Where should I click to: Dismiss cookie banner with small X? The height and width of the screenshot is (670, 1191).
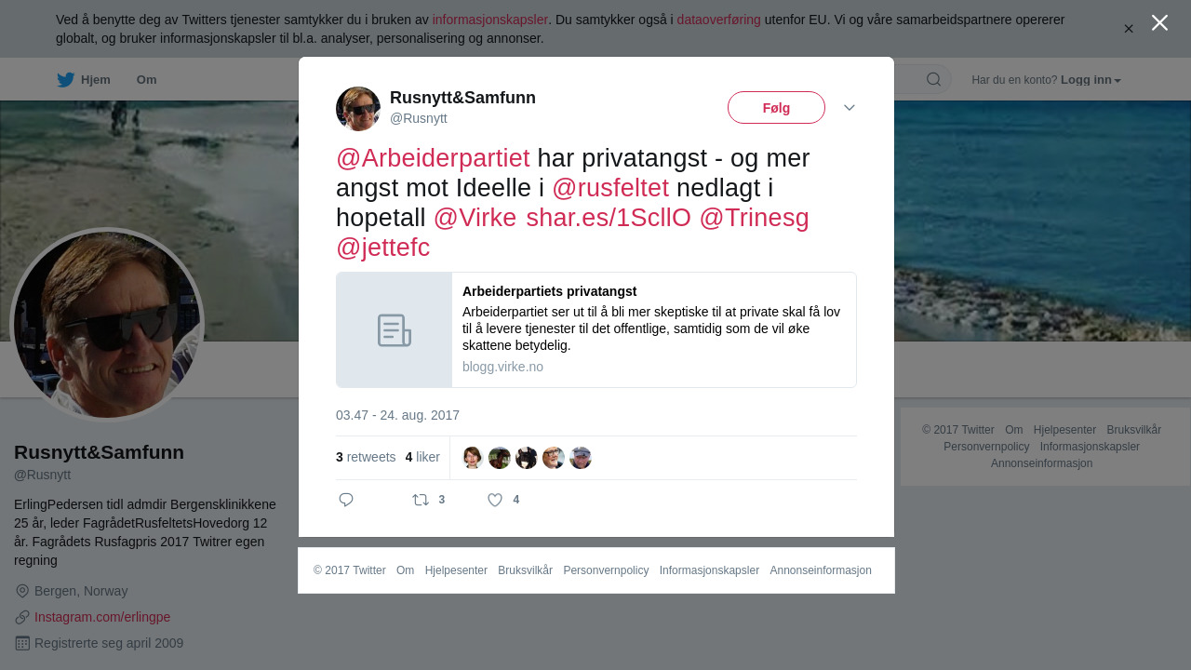[x=1129, y=29]
